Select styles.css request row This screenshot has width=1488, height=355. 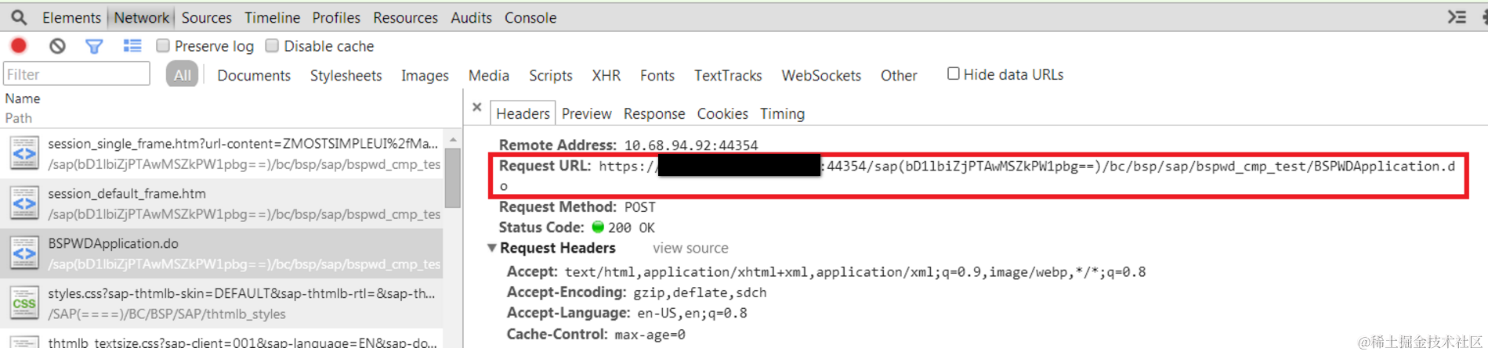pos(221,303)
